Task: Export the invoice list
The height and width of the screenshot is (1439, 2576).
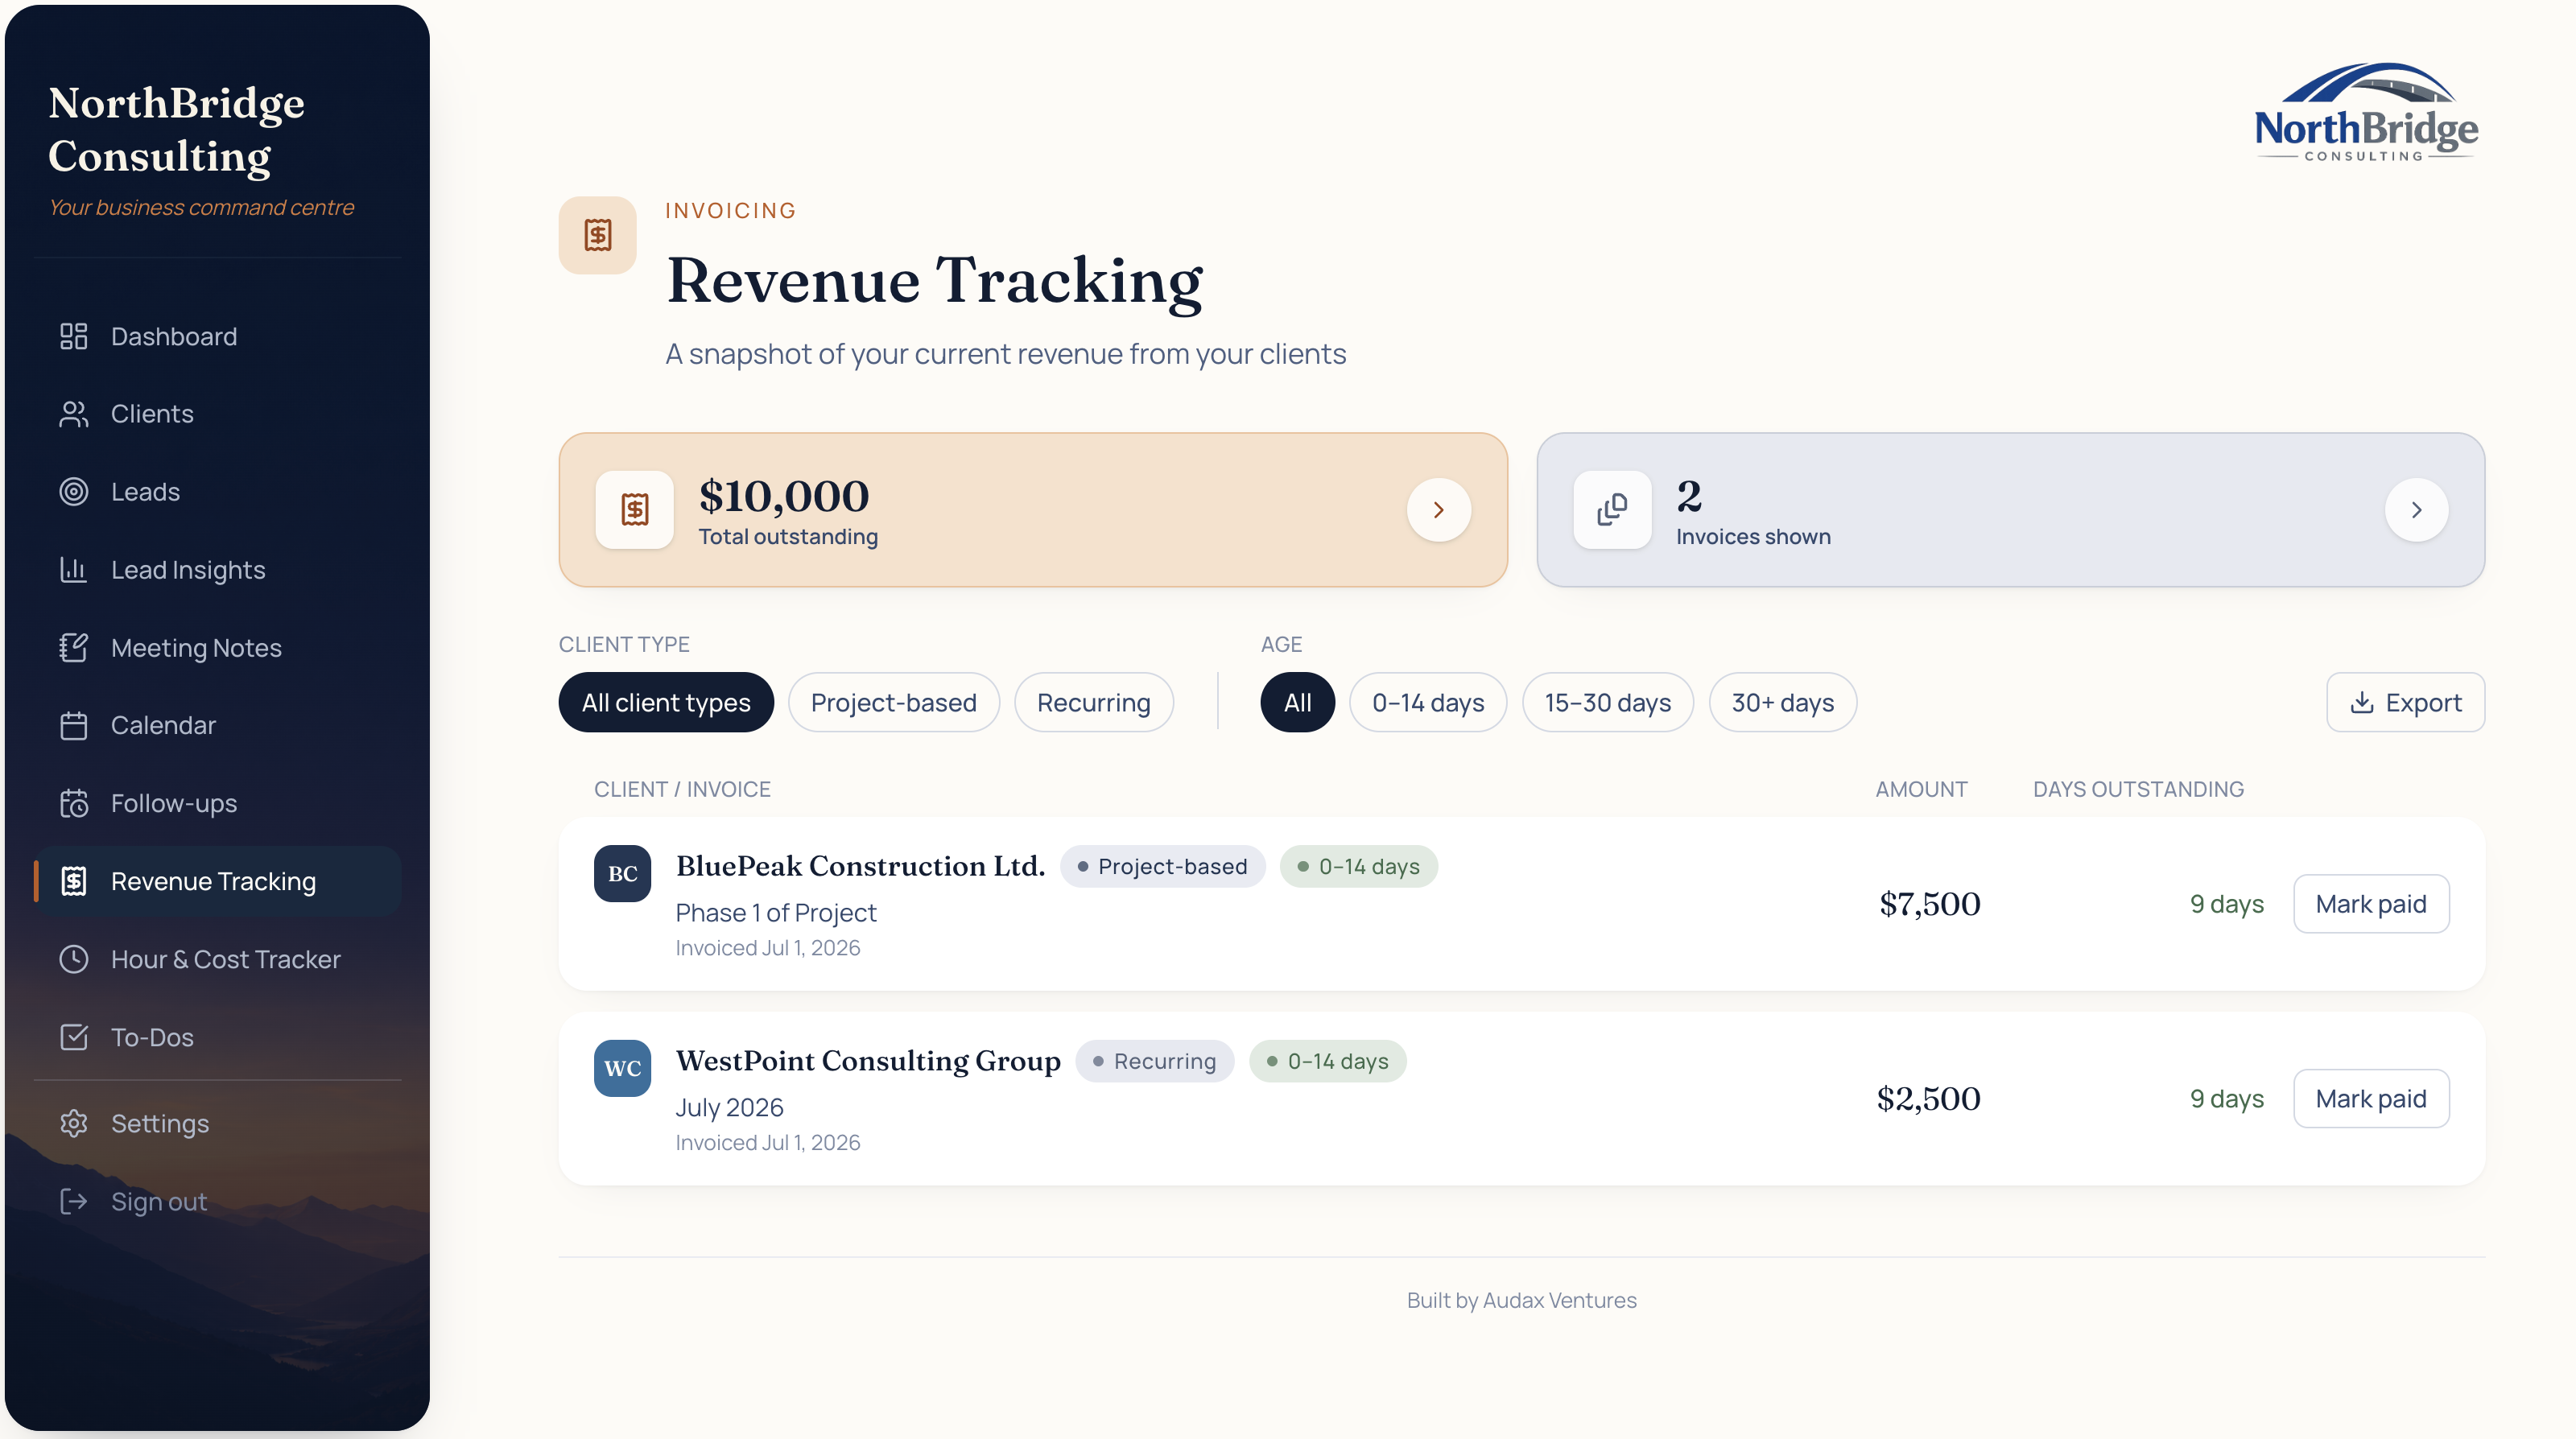Action: pyautogui.click(x=2405, y=703)
